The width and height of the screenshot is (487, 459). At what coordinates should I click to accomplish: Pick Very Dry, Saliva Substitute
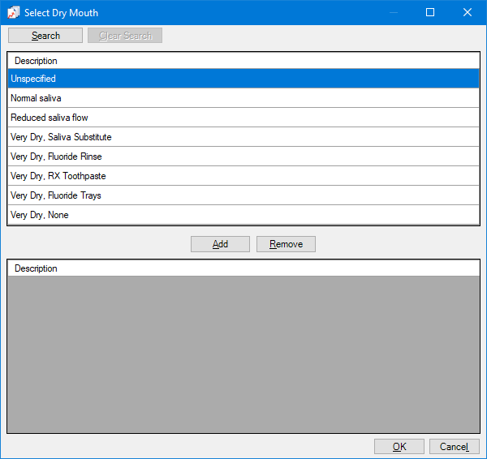(x=243, y=137)
